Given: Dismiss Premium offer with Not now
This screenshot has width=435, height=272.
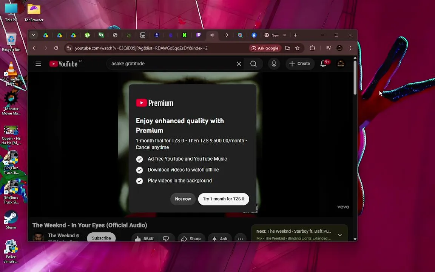Looking at the screenshot, I should click(183, 199).
